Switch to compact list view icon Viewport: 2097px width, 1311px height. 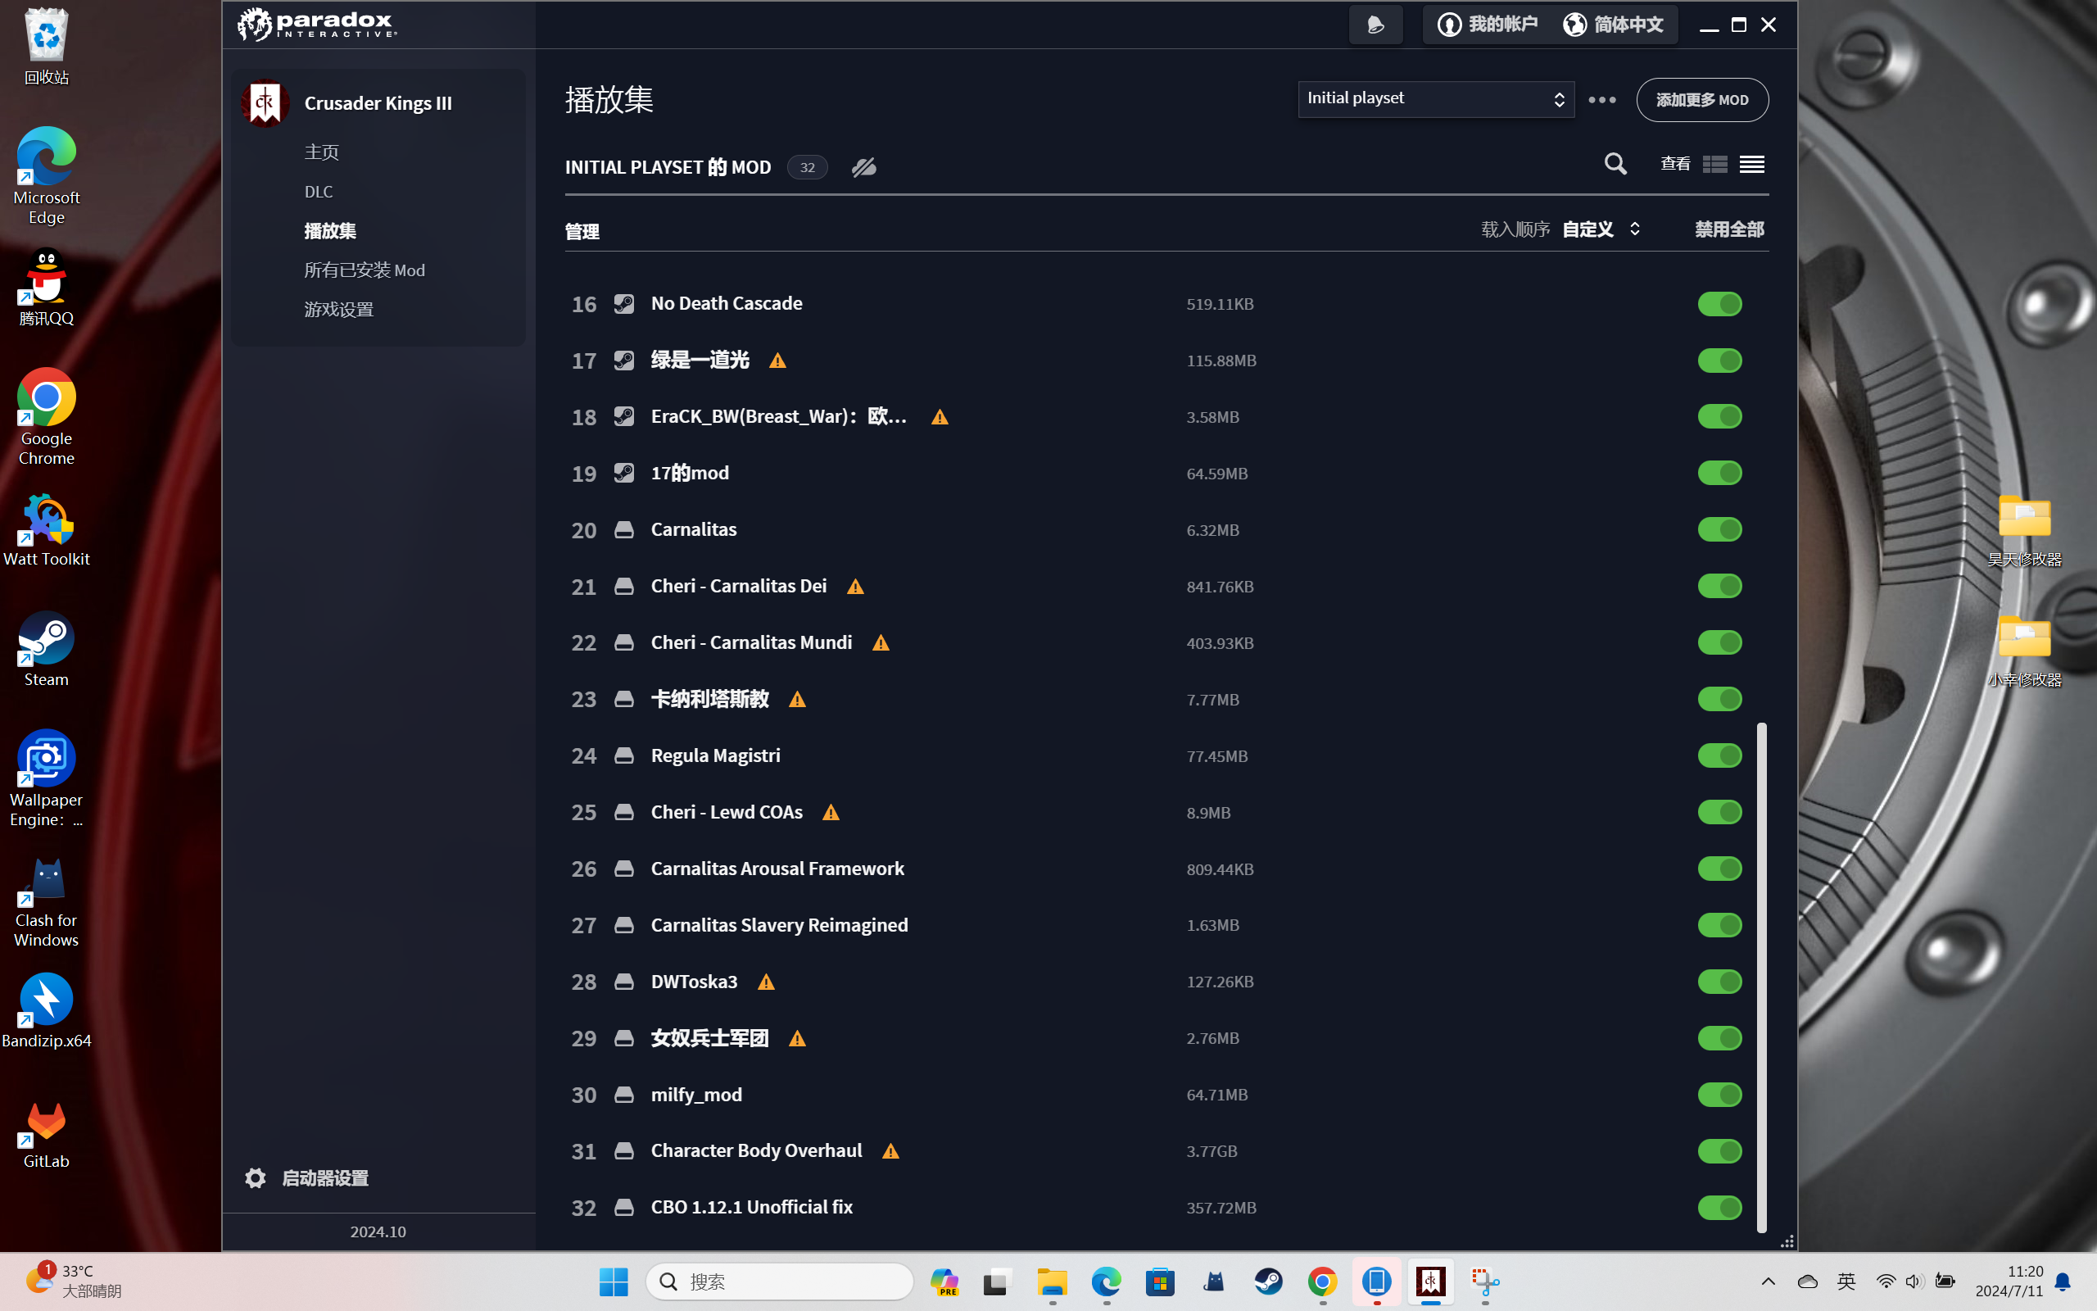pos(1751,164)
